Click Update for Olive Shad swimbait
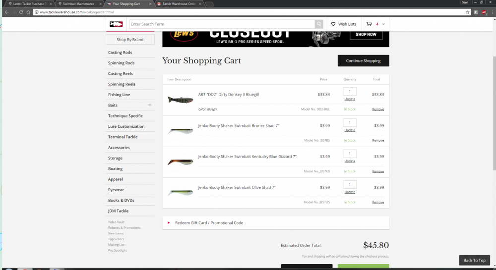This screenshot has width=496, height=270. click(350, 192)
